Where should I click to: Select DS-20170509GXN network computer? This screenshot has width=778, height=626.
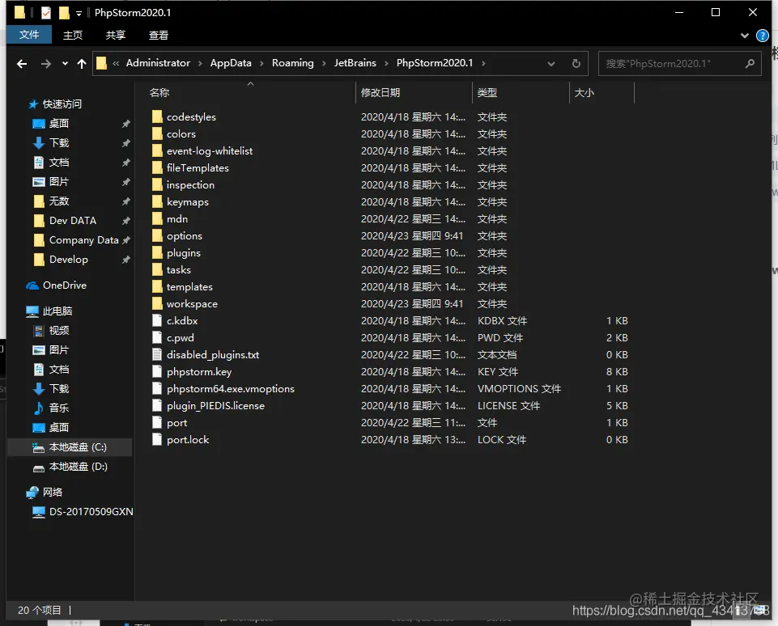pyautogui.click(x=91, y=511)
